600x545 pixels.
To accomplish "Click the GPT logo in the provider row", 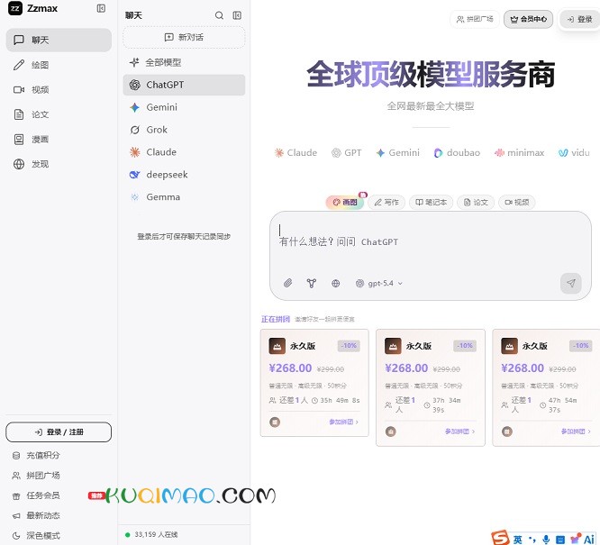I will tap(346, 153).
